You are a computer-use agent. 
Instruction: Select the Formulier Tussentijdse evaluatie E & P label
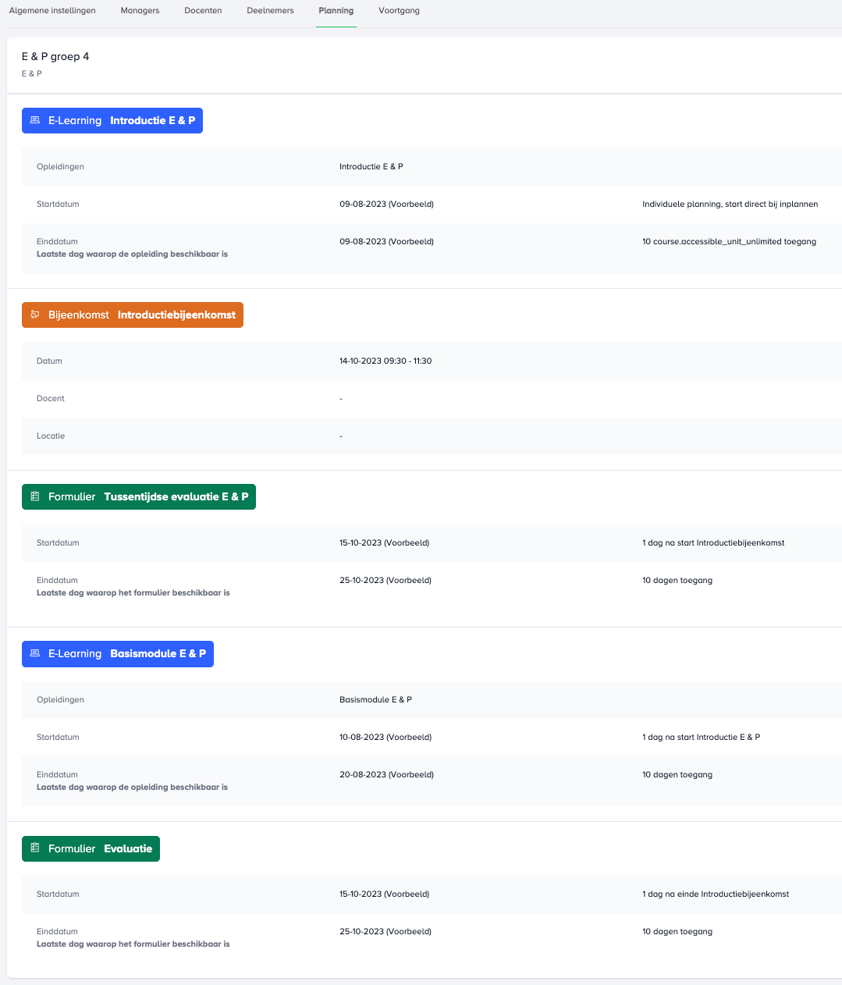(x=139, y=497)
